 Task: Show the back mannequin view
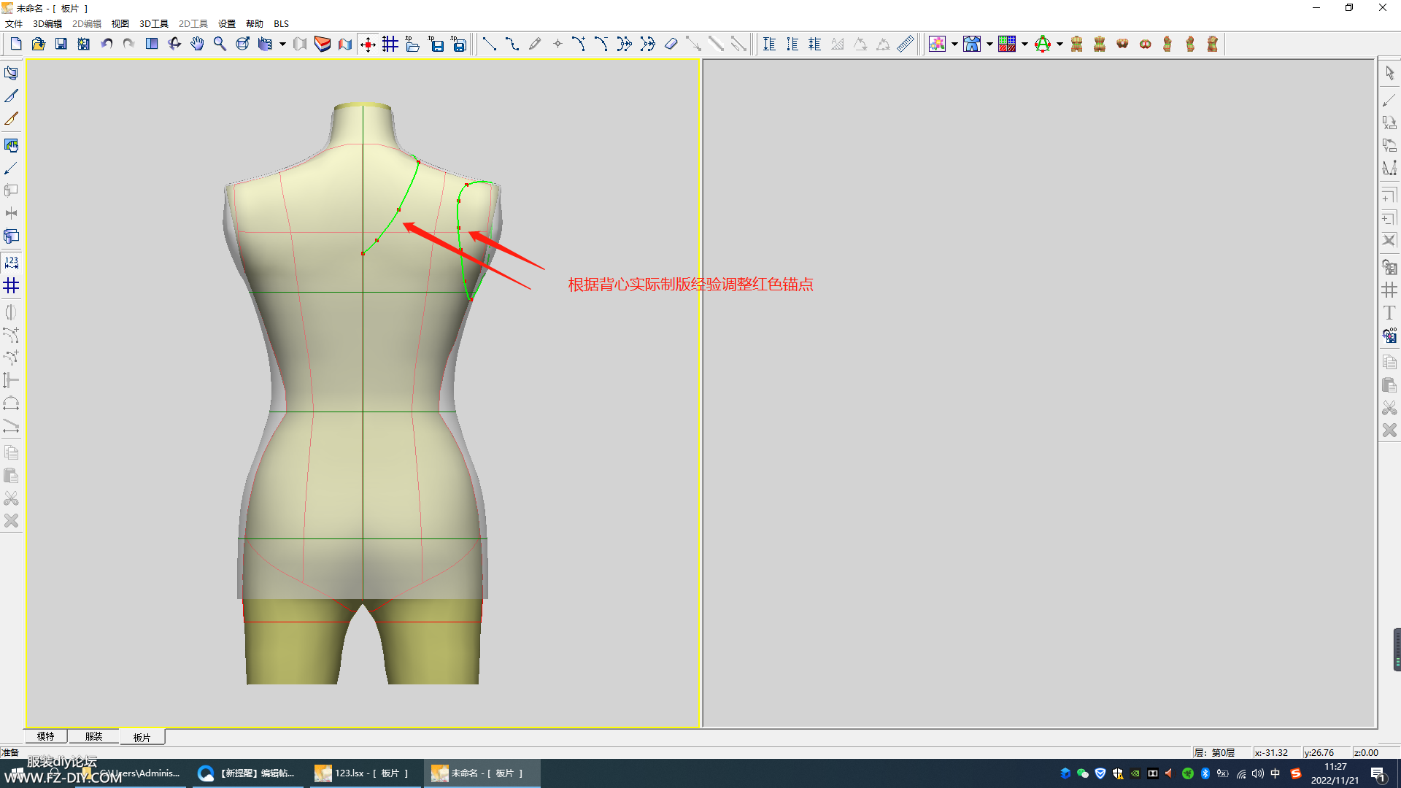click(1100, 45)
